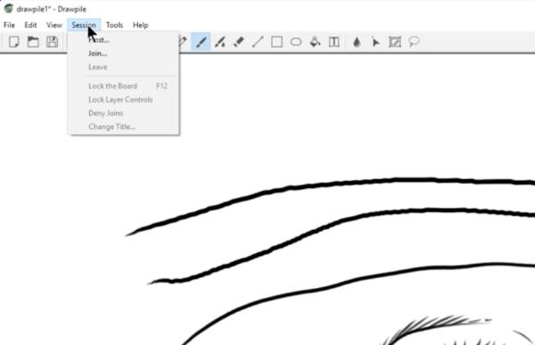Open the View menu
Screen dimensions: 535x345
54,25
